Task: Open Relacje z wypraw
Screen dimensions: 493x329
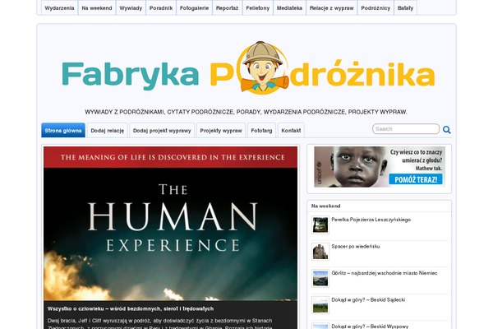Action: [x=332, y=8]
